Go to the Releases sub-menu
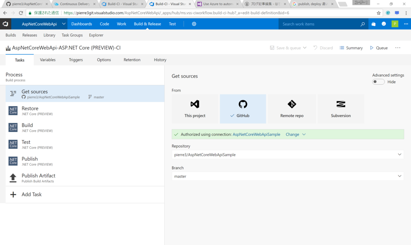The image size is (411, 245). pyautogui.click(x=30, y=35)
